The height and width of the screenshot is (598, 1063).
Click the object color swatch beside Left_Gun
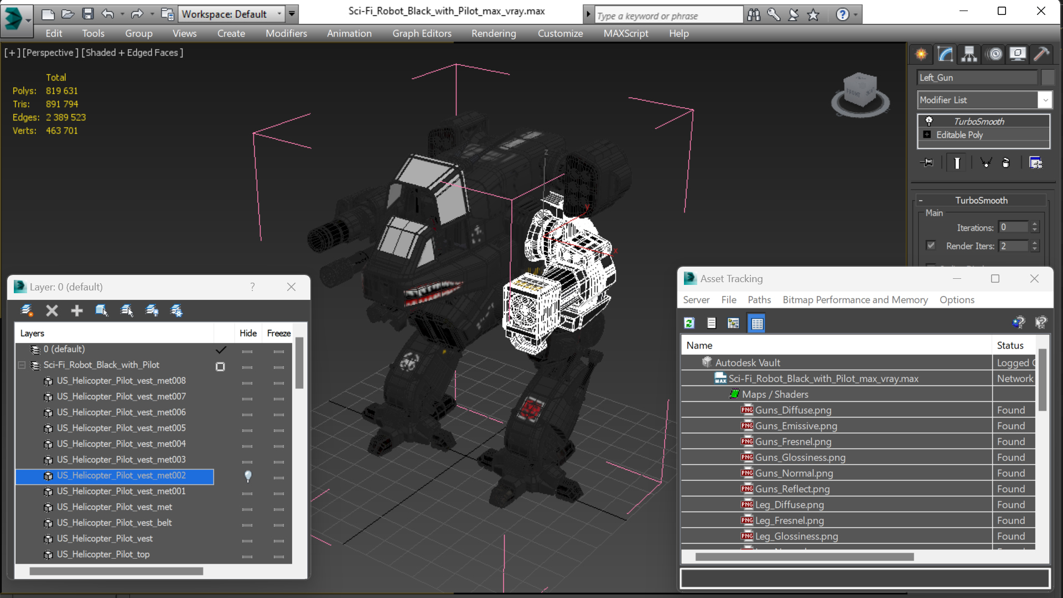point(1047,77)
